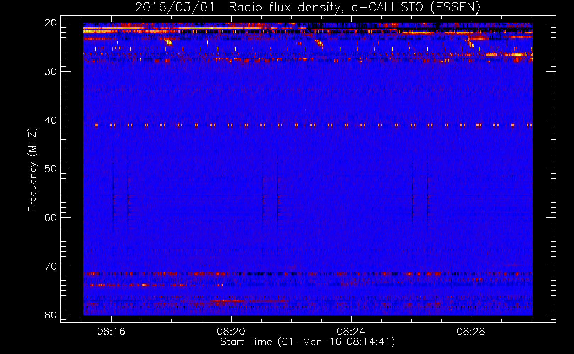
Task: Click the 80 frequency tick label
Action: 51,315
